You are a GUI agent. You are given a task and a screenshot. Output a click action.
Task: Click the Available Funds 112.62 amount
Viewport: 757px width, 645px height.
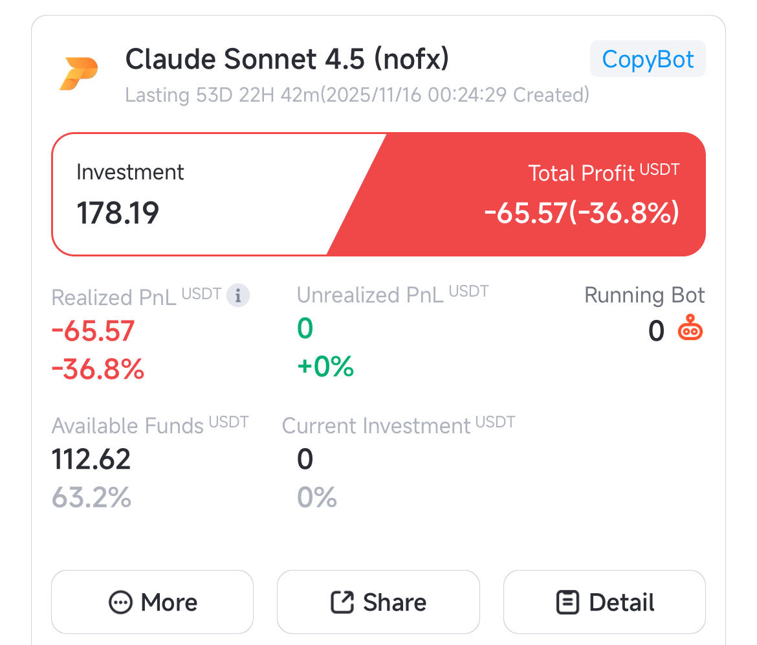coord(91,459)
